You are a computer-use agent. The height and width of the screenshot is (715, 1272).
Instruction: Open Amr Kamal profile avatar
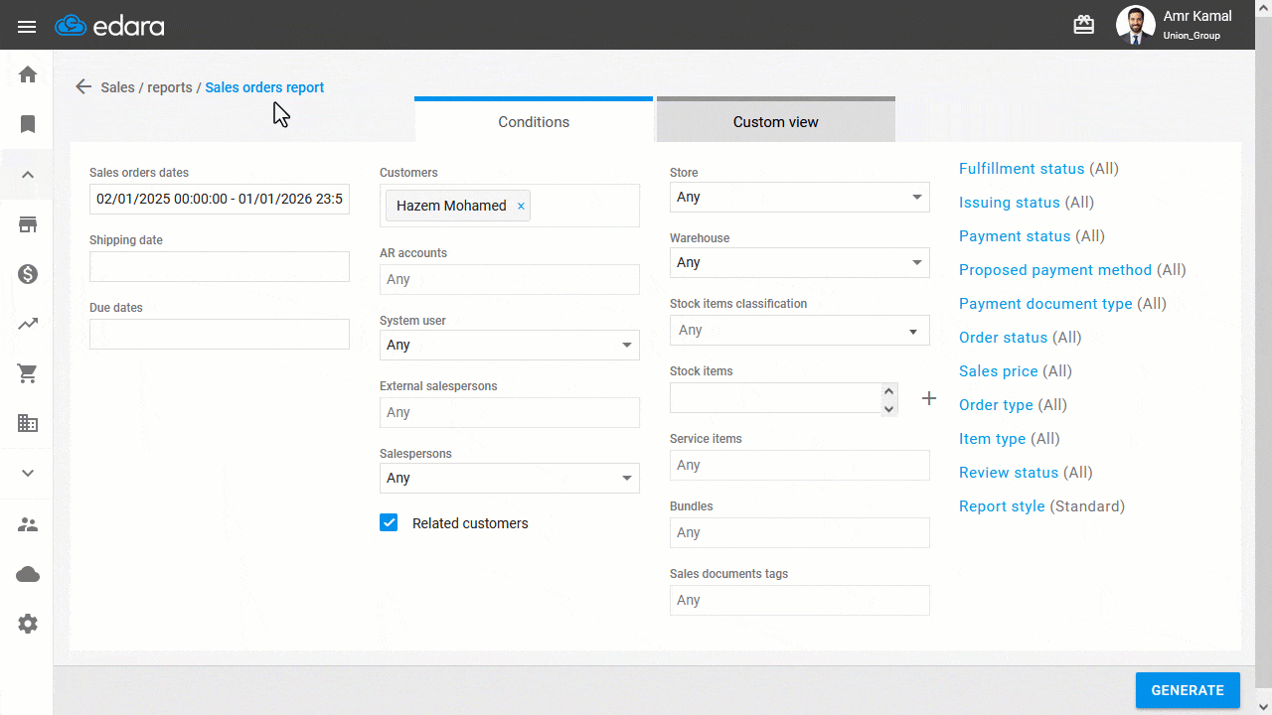coord(1136,26)
